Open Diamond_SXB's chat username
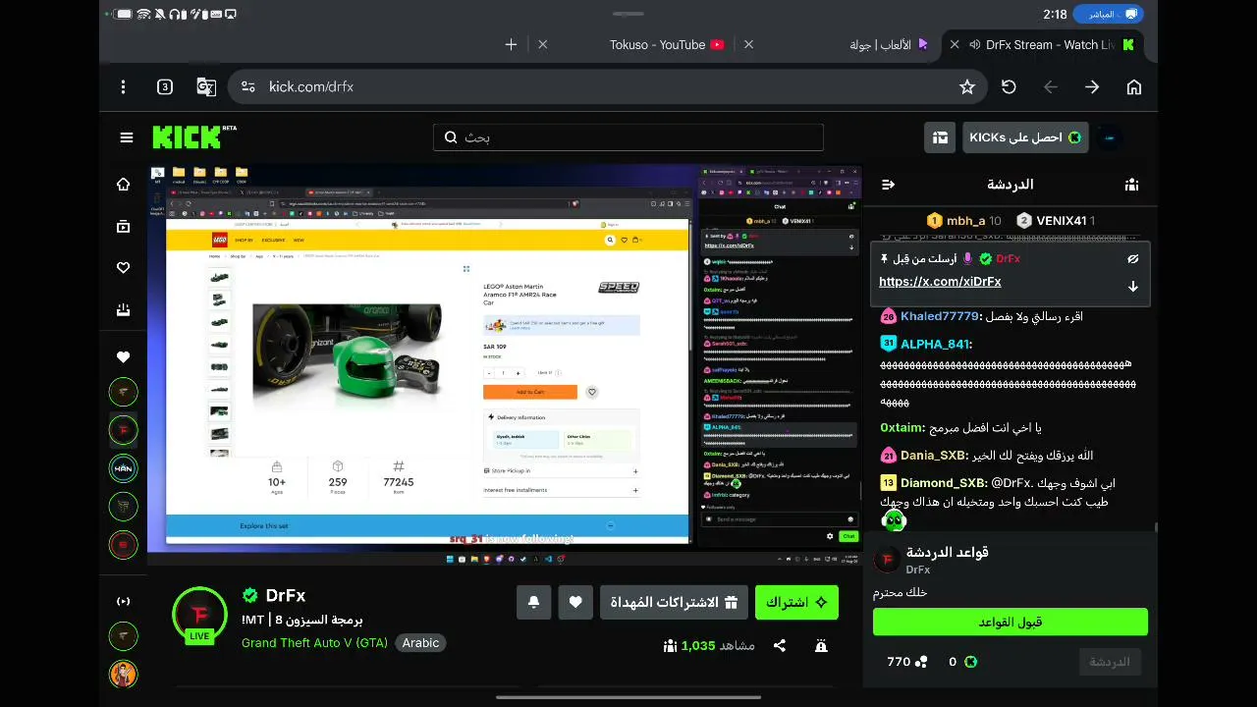 point(944,483)
